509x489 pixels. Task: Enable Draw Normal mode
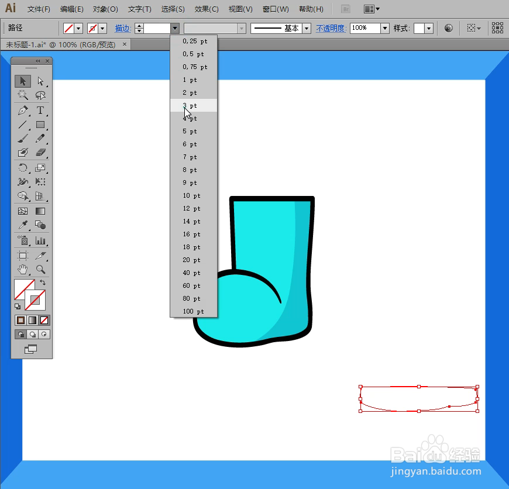click(x=21, y=334)
